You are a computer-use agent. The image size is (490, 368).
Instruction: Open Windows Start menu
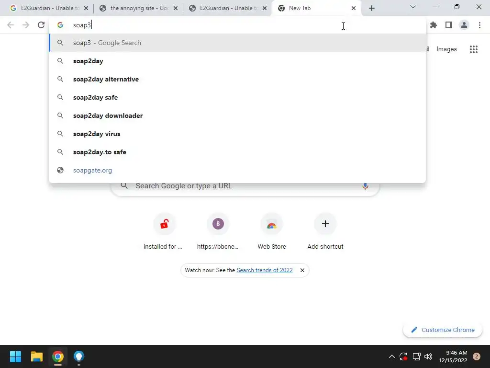15,356
